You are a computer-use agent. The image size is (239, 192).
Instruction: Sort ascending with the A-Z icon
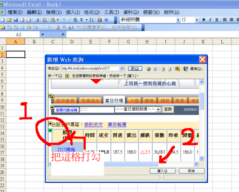coord(91,20)
